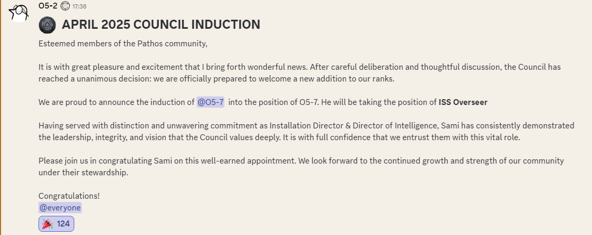The height and width of the screenshot is (235, 592).
Task: Click the 17:38 message timestamp
Action: coord(79,6)
